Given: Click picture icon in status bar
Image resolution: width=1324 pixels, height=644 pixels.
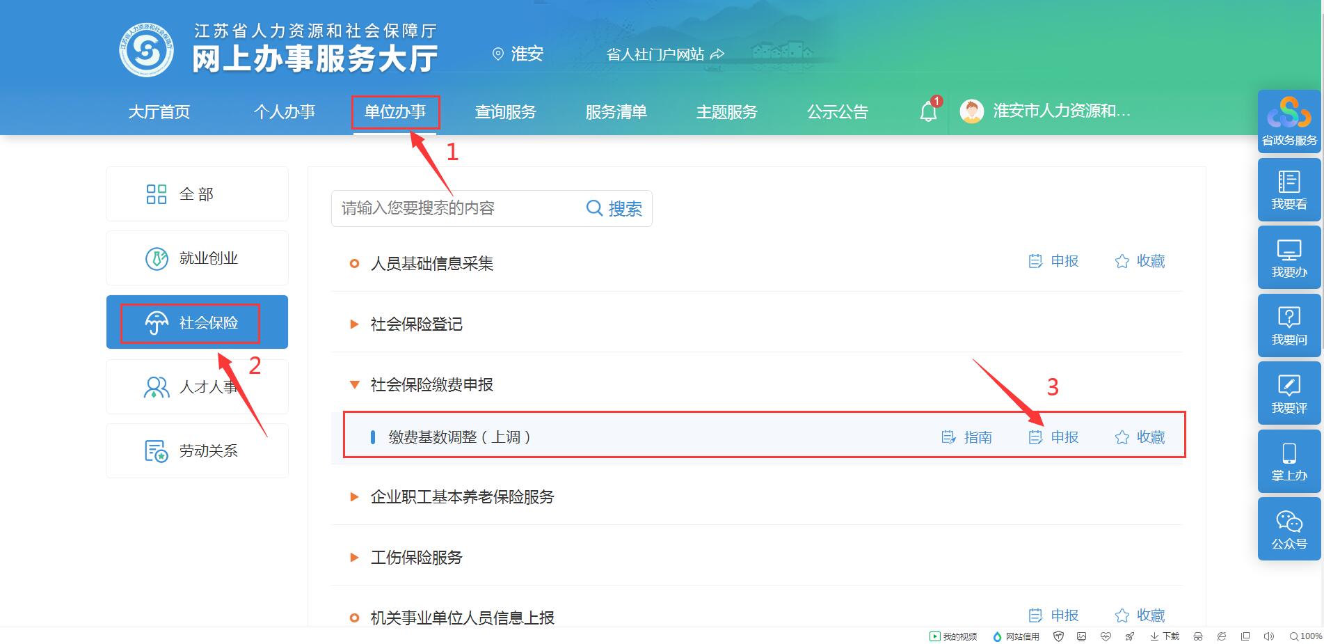Looking at the screenshot, I should pyautogui.click(x=1081, y=636).
